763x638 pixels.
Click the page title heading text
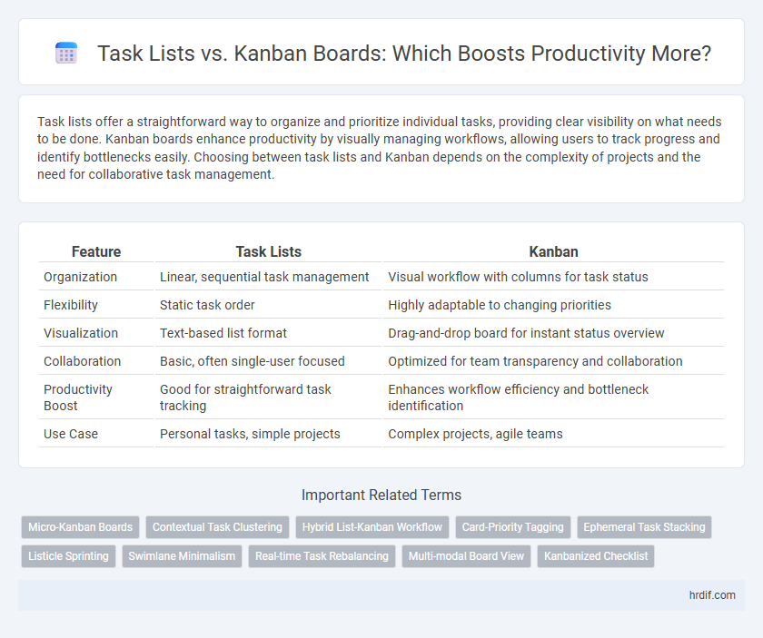coord(404,54)
